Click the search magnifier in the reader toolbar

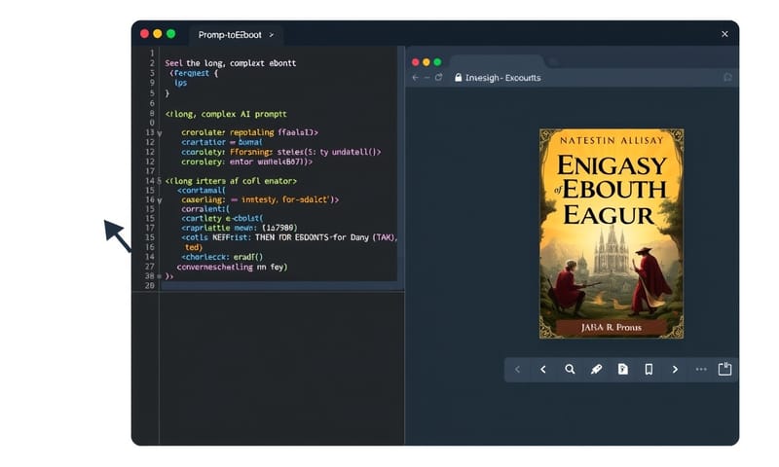click(x=570, y=370)
